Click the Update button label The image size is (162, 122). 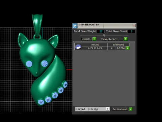[x=86, y=39]
